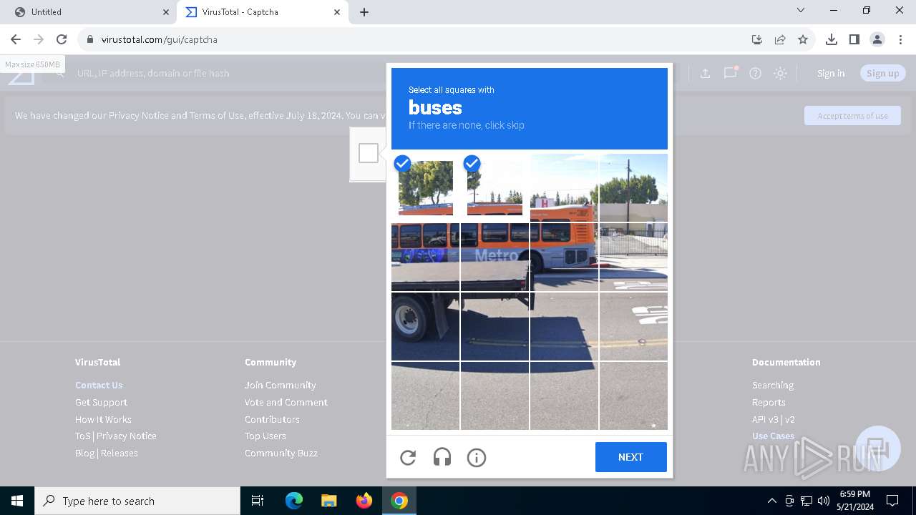This screenshot has height=515, width=916.
Task: Go back in browser history
Action: [x=16, y=39]
